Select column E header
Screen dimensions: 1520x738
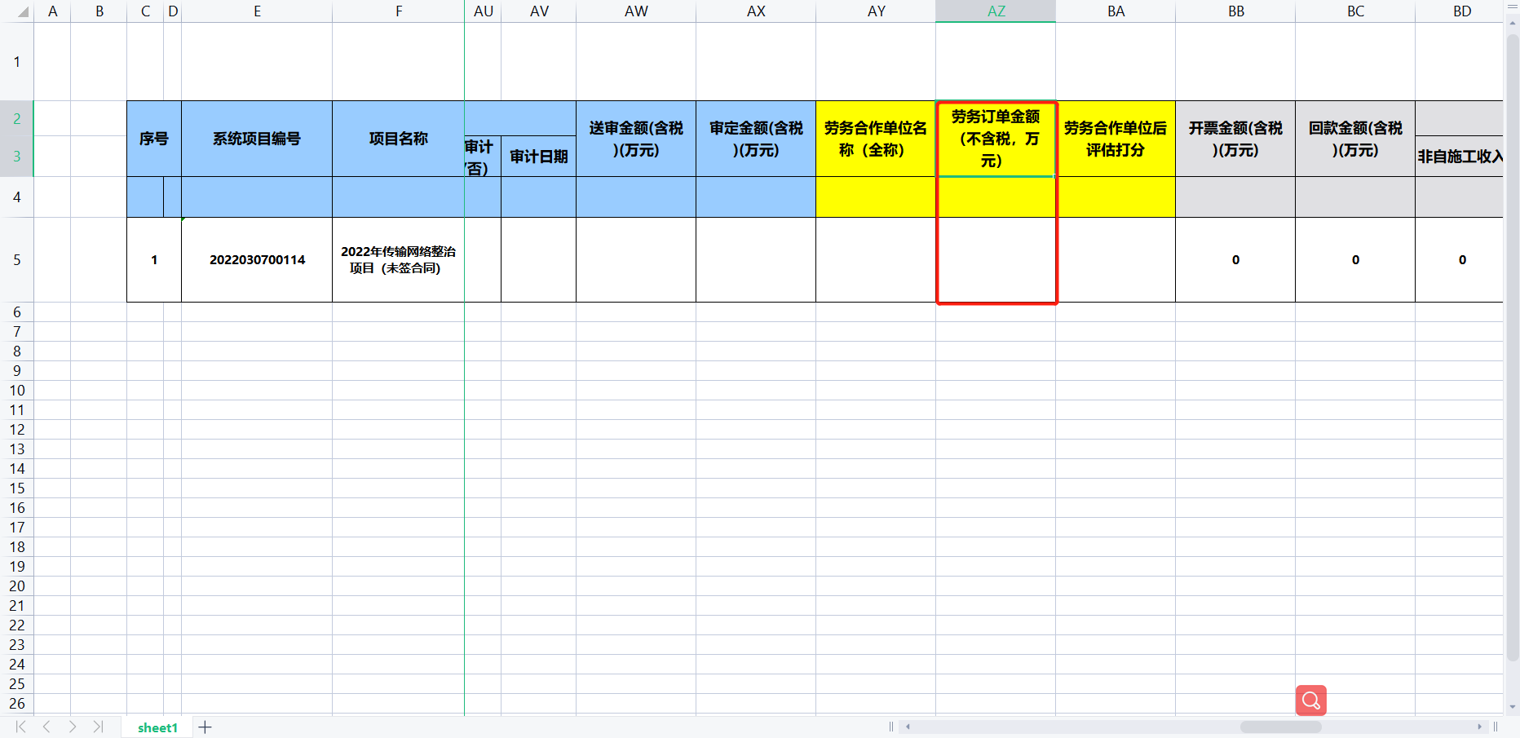257,11
